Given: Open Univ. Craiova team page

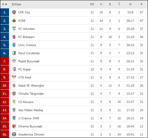Looking at the screenshot, I should click(x=27, y=45).
